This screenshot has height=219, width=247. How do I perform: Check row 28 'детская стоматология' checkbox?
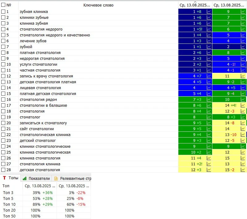3,170
